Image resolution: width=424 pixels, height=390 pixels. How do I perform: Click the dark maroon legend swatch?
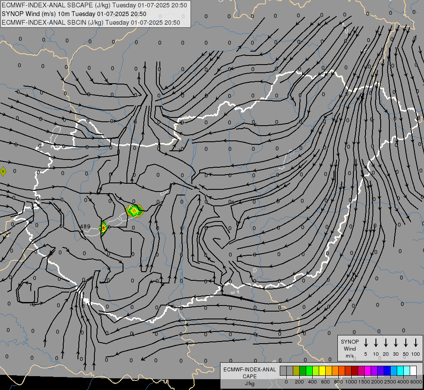(x=355, y=371)
